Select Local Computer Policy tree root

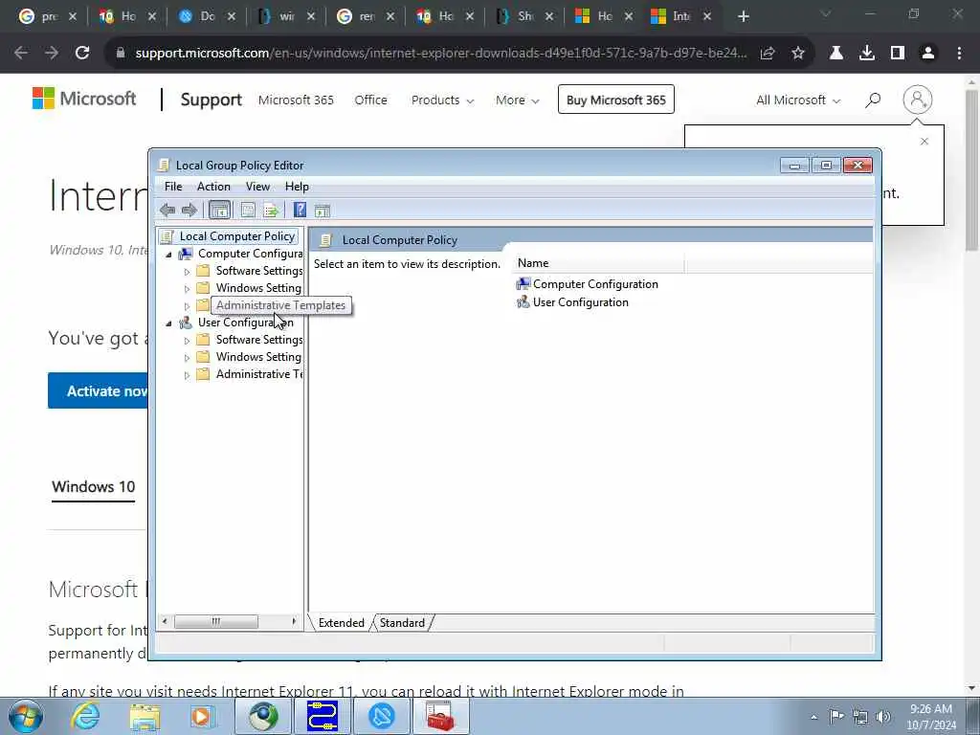tap(237, 236)
